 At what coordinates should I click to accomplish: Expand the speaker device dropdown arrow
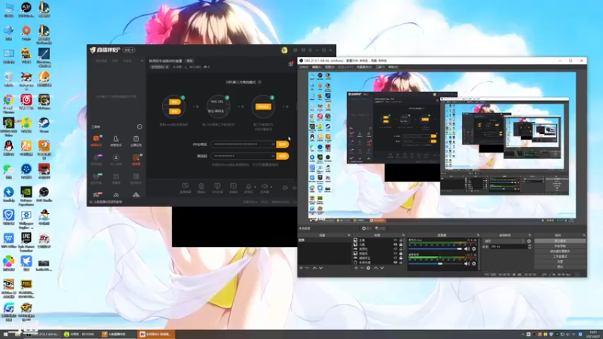click(271, 187)
